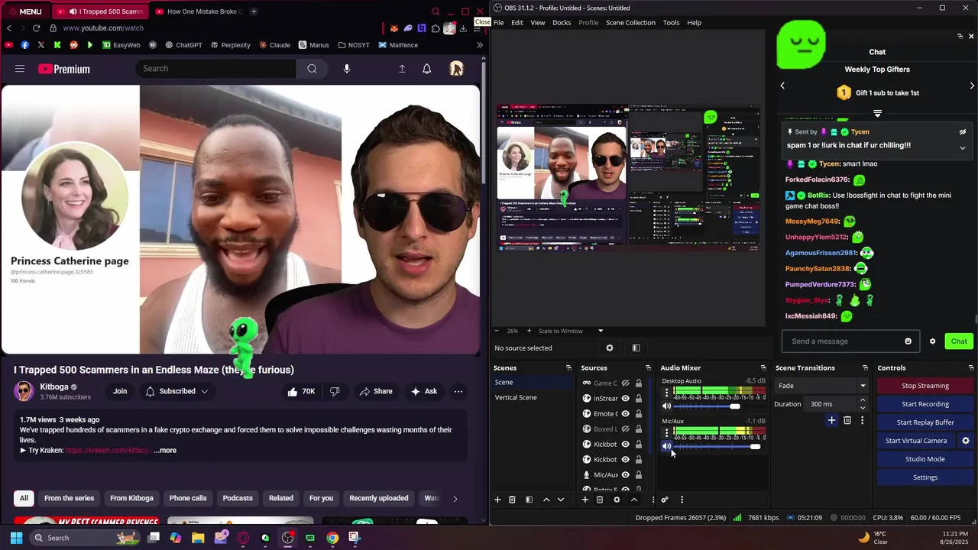Click the YouTube voice search microphone icon

(347, 69)
